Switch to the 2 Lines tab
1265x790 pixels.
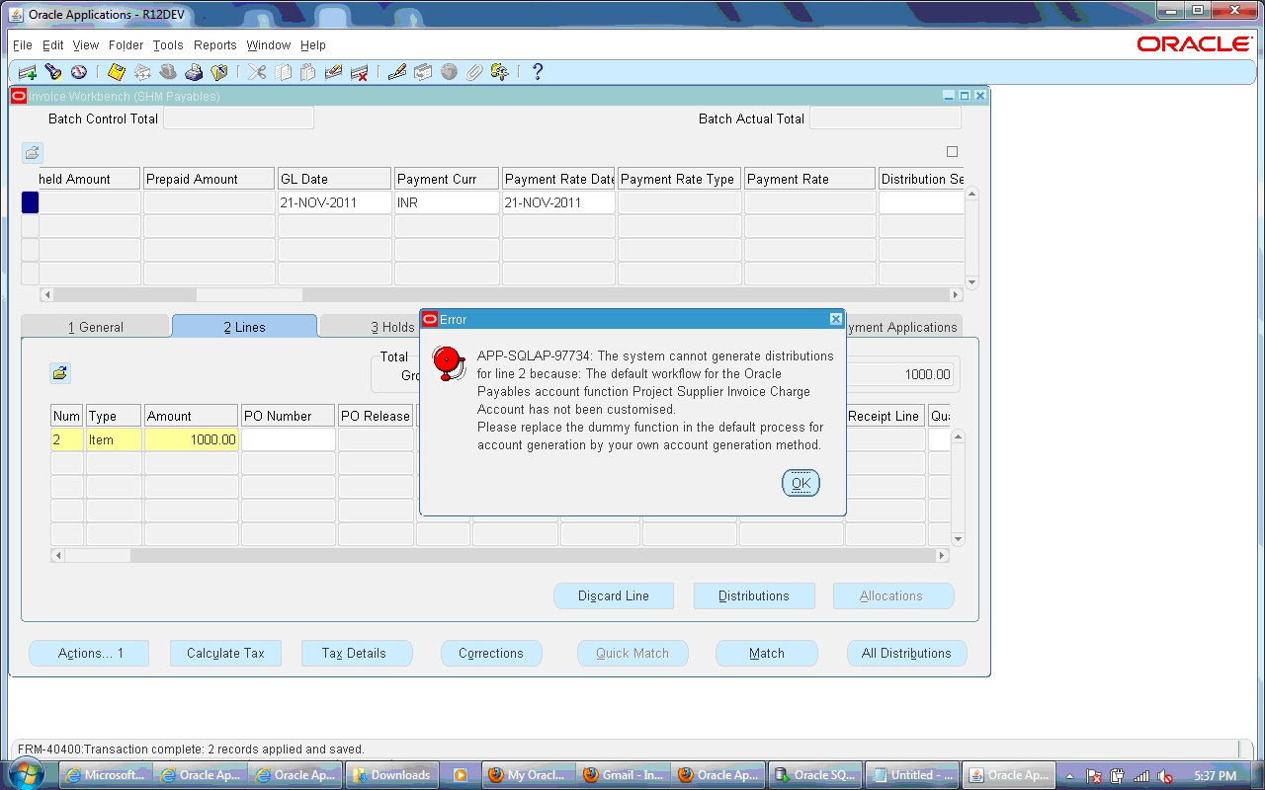(x=244, y=327)
